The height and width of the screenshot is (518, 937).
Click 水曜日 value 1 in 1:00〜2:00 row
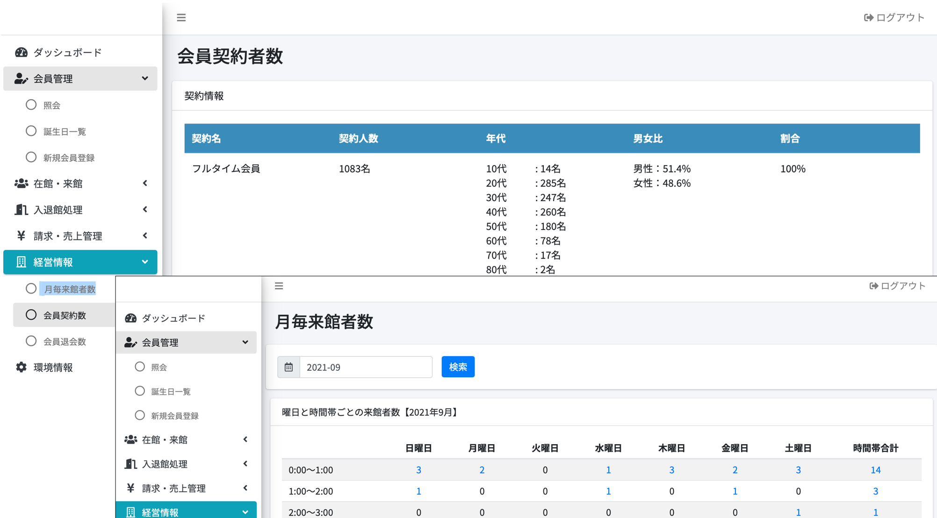(608, 491)
